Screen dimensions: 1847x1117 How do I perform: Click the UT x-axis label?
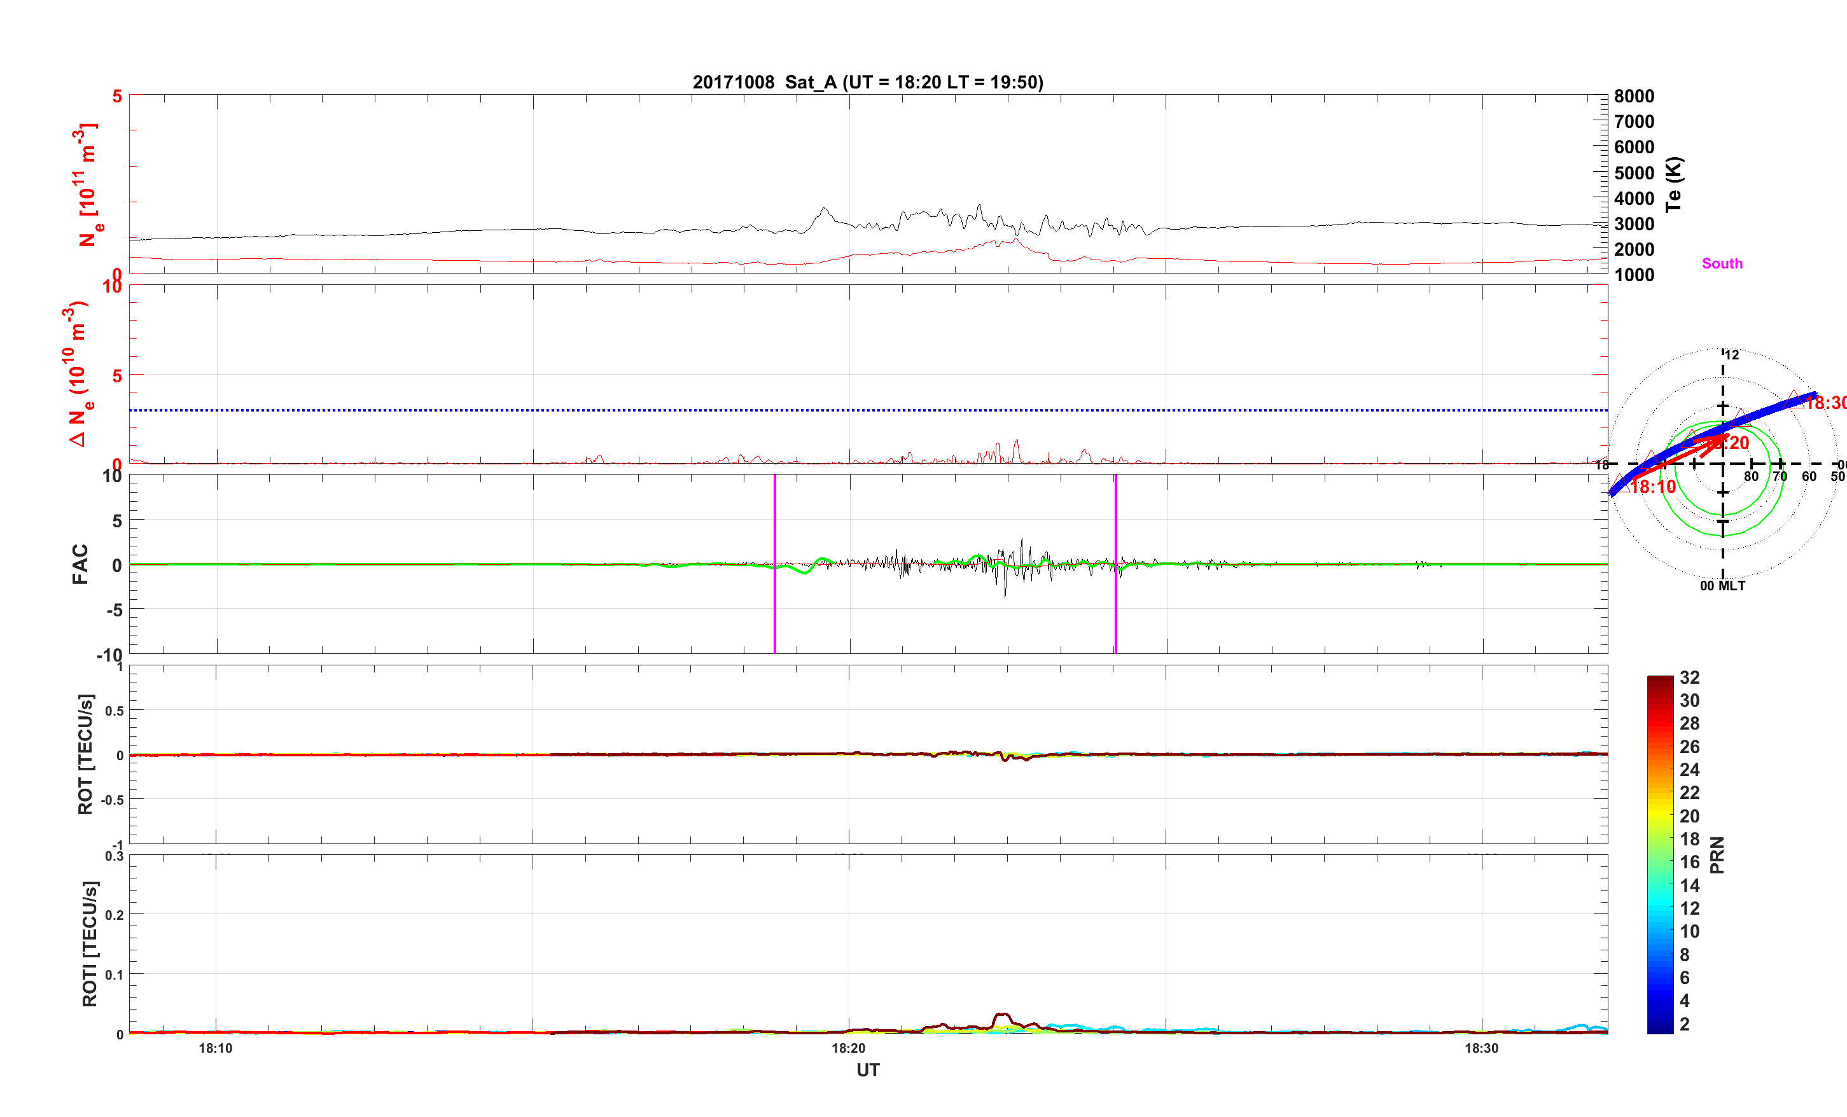(x=867, y=1070)
